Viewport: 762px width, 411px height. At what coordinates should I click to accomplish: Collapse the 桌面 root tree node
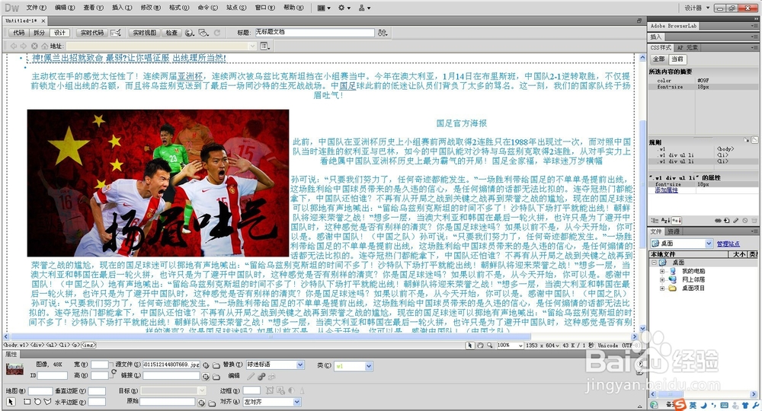pyautogui.click(x=654, y=263)
